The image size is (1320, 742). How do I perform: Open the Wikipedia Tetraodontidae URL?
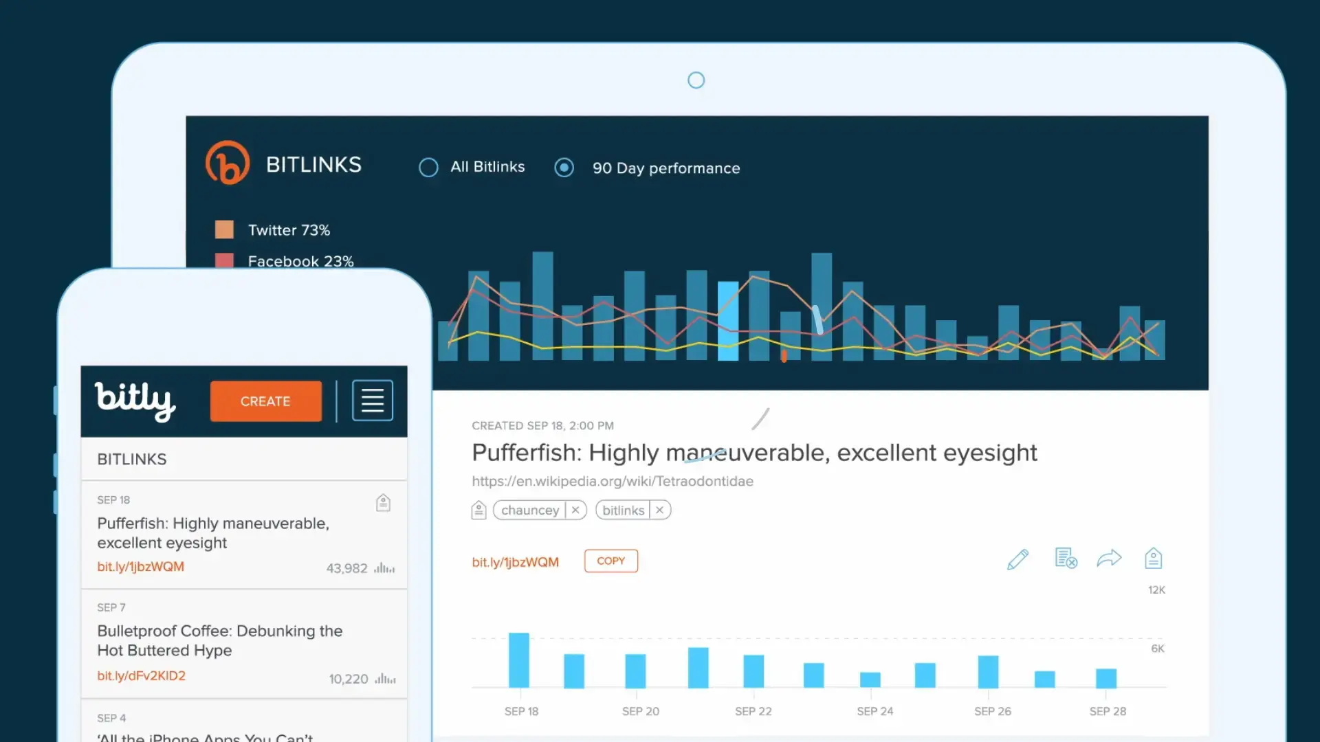pyautogui.click(x=612, y=482)
